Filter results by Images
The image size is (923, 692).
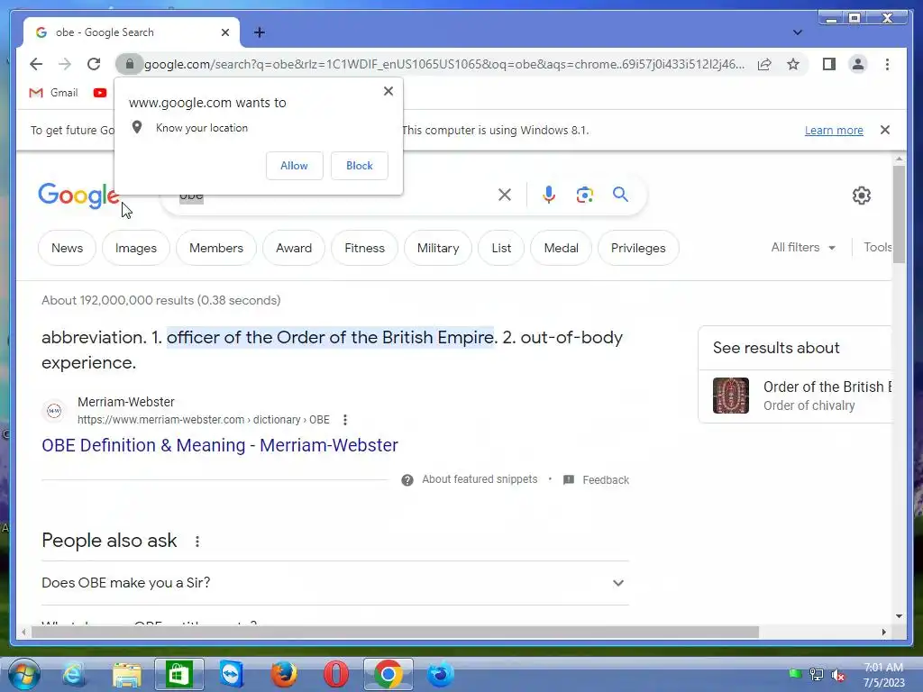click(x=136, y=248)
